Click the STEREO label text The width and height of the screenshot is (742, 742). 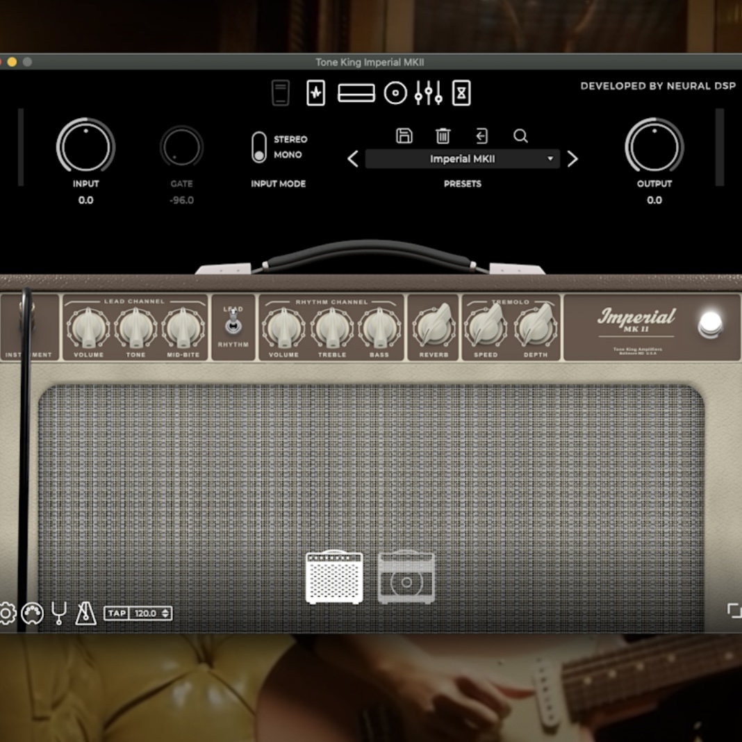click(290, 139)
